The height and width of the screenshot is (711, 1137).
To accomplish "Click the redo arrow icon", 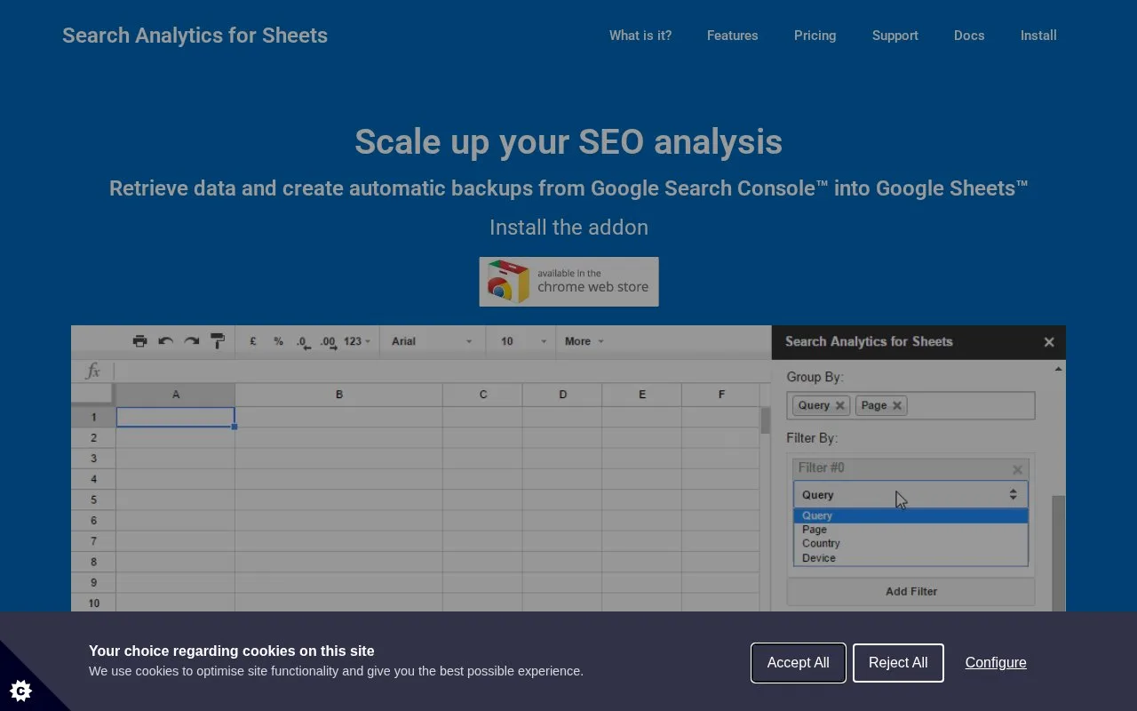I will coord(191,341).
